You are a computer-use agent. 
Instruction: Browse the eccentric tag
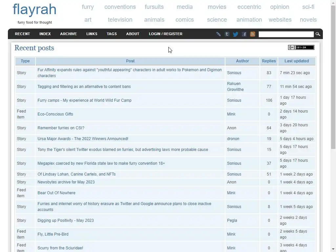coord(249,7)
